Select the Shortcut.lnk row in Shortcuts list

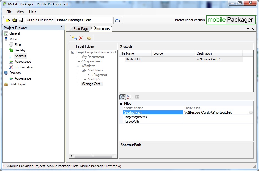184,59
